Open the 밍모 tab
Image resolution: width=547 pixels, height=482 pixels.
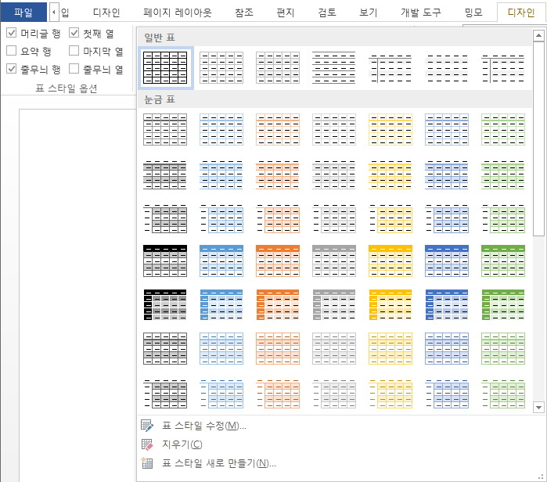[x=473, y=13]
